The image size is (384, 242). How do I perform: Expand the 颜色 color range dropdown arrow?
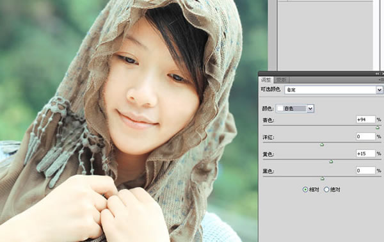pyautogui.click(x=310, y=108)
